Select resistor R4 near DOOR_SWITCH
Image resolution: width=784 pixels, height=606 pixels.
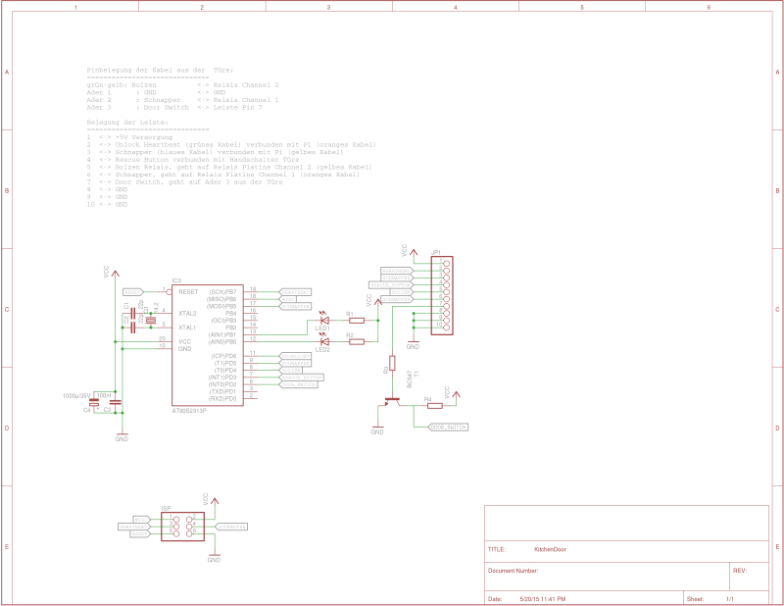click(434, 406)
